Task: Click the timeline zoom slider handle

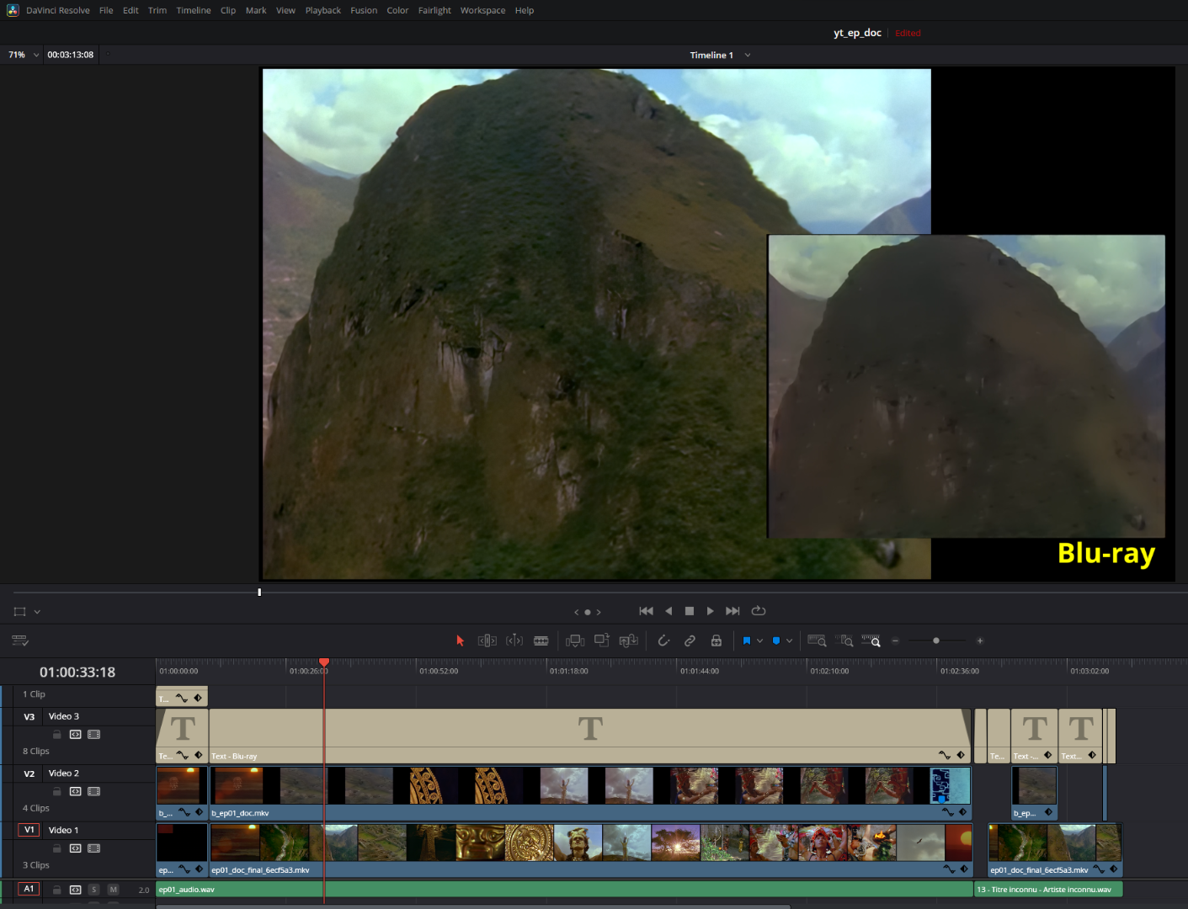Action: click(935, 641)
